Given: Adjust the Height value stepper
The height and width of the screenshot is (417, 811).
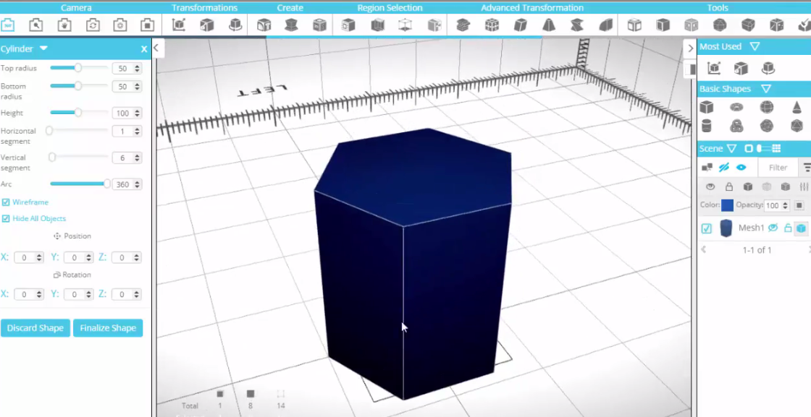Looking at the screenshot, I should point(137,113).
